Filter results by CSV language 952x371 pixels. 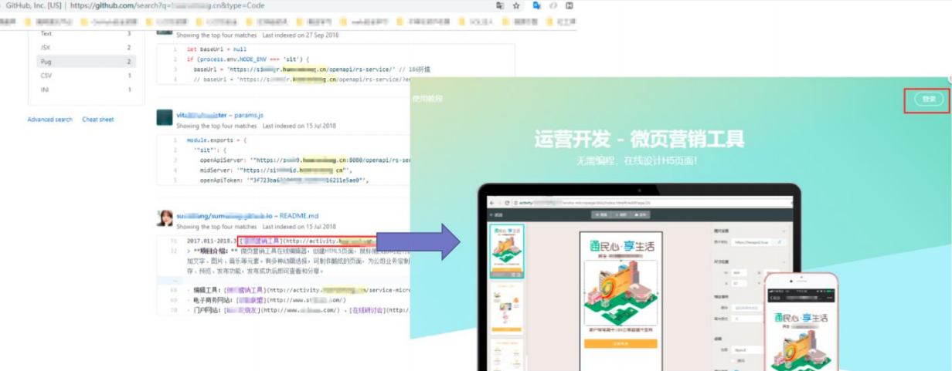(x=87, y=76)
